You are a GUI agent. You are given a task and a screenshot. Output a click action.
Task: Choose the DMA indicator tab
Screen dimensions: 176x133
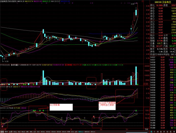click(31, 132)
